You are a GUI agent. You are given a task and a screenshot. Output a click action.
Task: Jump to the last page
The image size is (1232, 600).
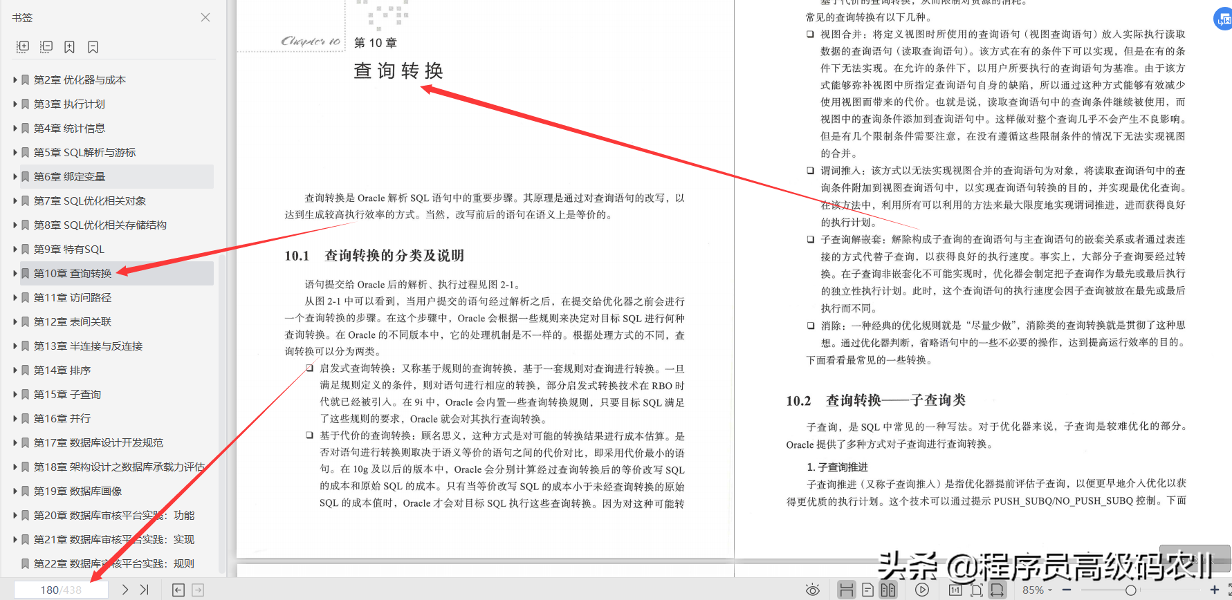[x=144, y=590]
